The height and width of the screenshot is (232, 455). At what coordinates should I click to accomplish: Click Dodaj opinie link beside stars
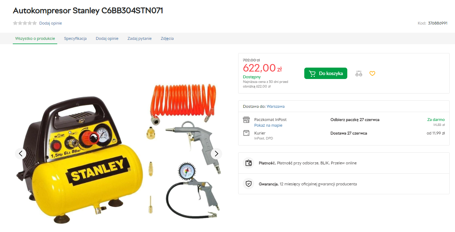pos(50,23)
